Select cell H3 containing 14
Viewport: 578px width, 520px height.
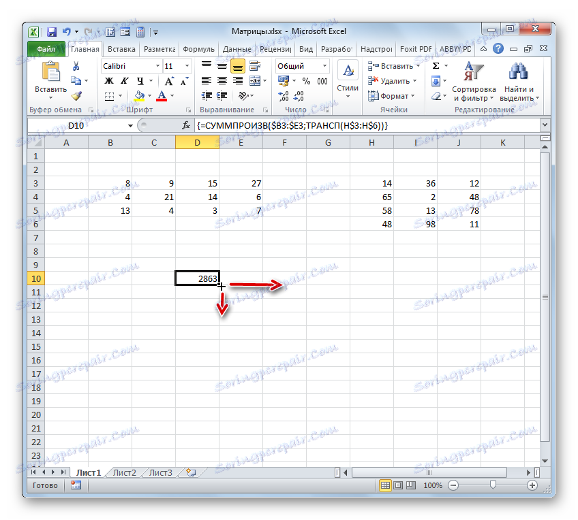tap(371, 183)
